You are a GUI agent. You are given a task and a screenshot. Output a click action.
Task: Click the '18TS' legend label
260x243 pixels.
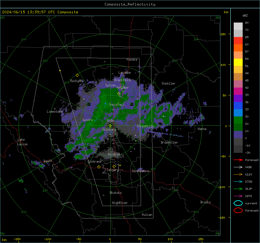[x=248, y=196]
